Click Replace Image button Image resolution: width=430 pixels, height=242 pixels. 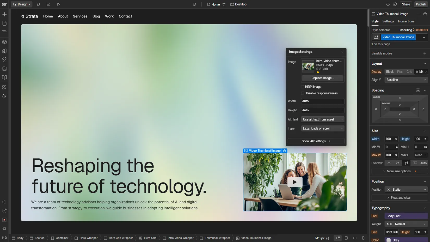click(323, 78)
